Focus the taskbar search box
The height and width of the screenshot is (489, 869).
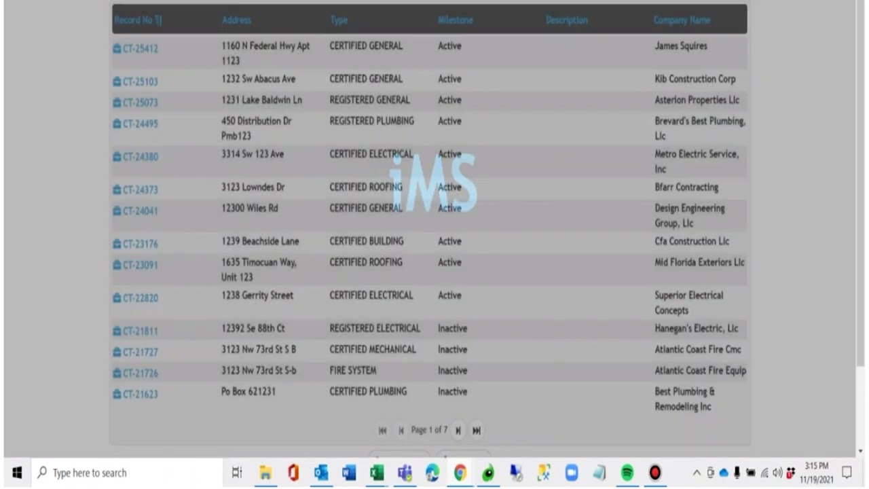126,473
